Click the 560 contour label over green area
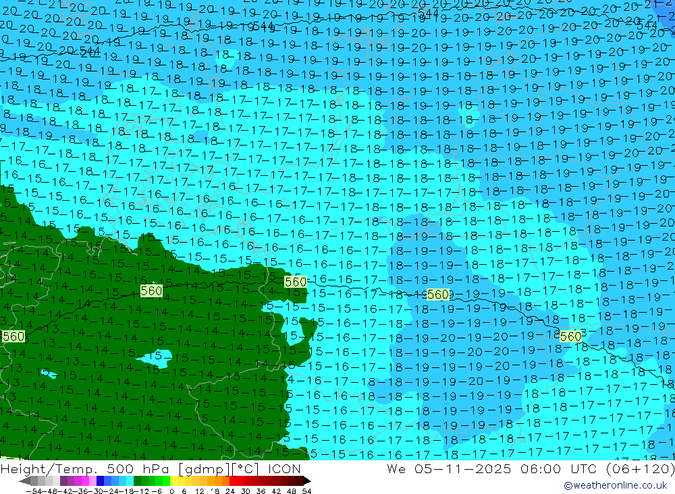 point(151,291)
